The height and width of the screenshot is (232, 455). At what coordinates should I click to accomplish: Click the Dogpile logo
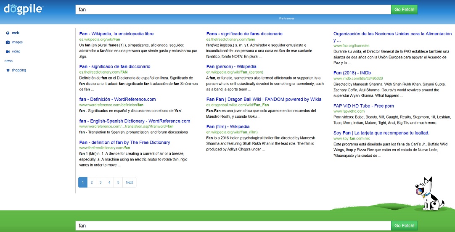(24, 9)
